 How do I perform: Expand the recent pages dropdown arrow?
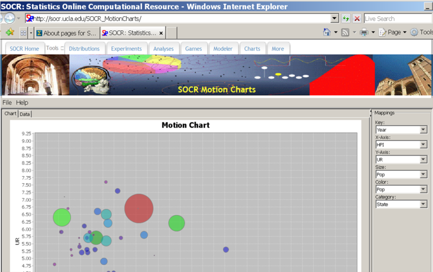19,18
